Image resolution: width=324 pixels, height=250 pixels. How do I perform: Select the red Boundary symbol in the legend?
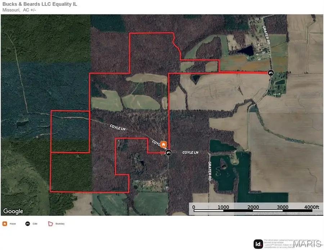(50, 223)
